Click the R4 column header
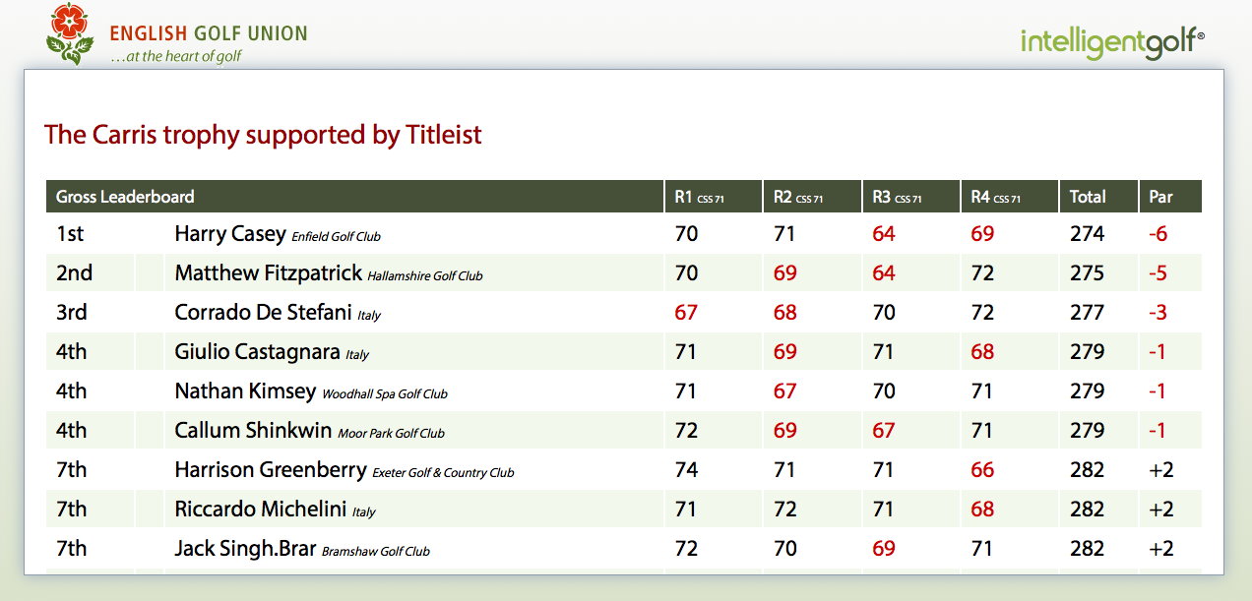1252x601 pixels. point(995,197)
